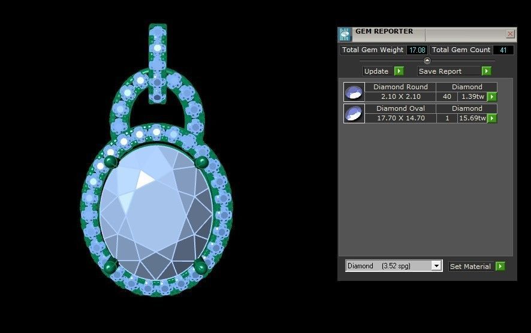Click the 'Diamond Round' text cell
The height and width of the screenshot is (333, 531).
coord(400,87)
